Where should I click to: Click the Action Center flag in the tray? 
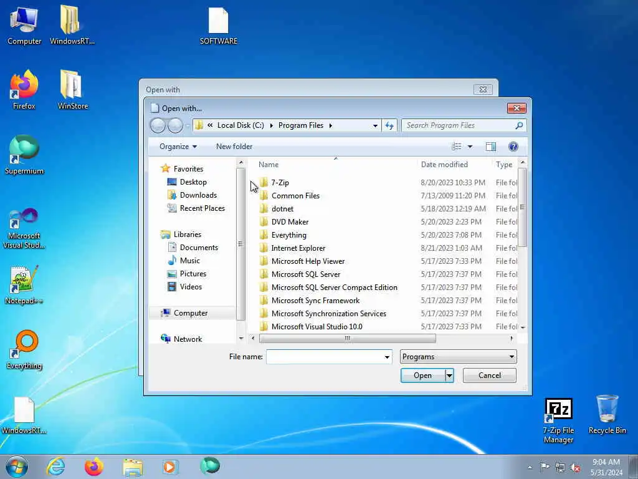coord(545,467)
